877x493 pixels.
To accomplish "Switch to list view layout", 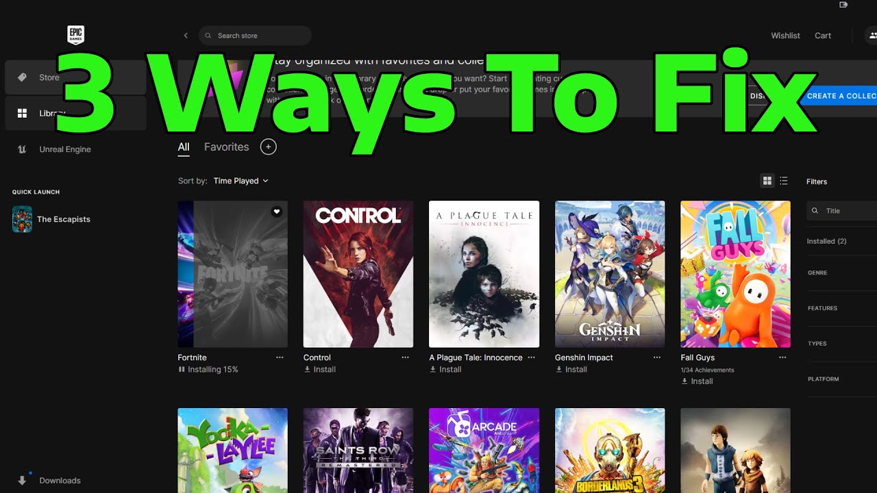I will coord(784,181).
